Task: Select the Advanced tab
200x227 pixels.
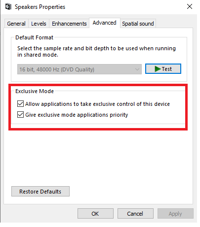Action: click(105, 23)
